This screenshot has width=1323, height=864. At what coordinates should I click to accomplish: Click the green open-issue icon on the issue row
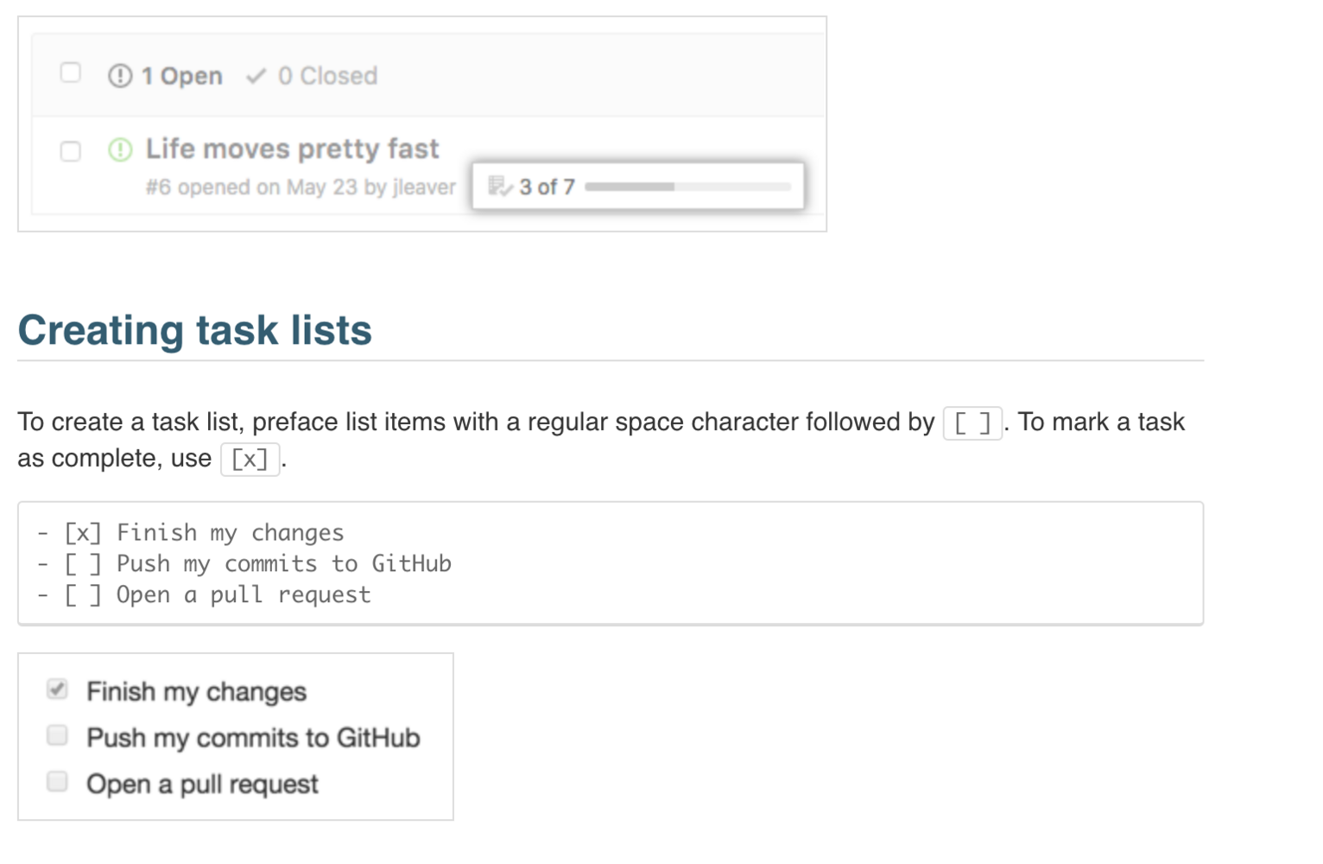pos(120,150)
